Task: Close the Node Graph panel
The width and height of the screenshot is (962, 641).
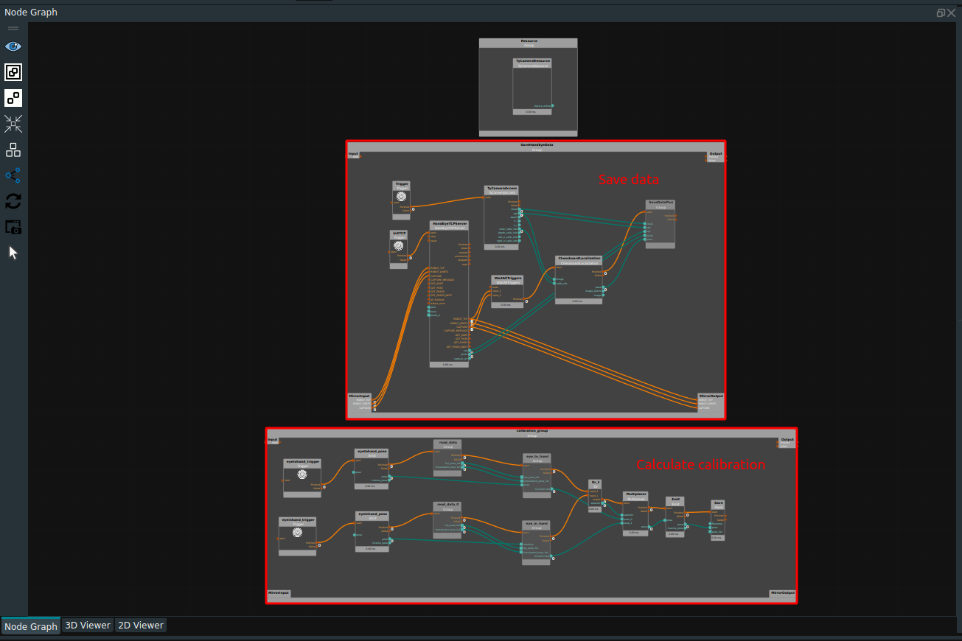Action: [952, 13]
